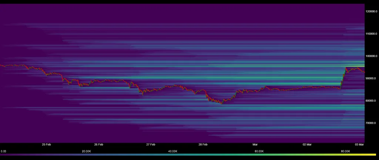Click the 25 Feb date marker
379x160 pixels.
46,144
